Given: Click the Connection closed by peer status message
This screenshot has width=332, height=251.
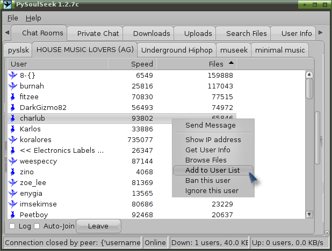Looking at the screenshot, I should point(73,242).
